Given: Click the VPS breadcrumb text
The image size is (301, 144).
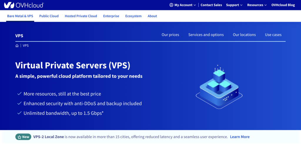Looking at the screenshot, I should pos(26,46).
